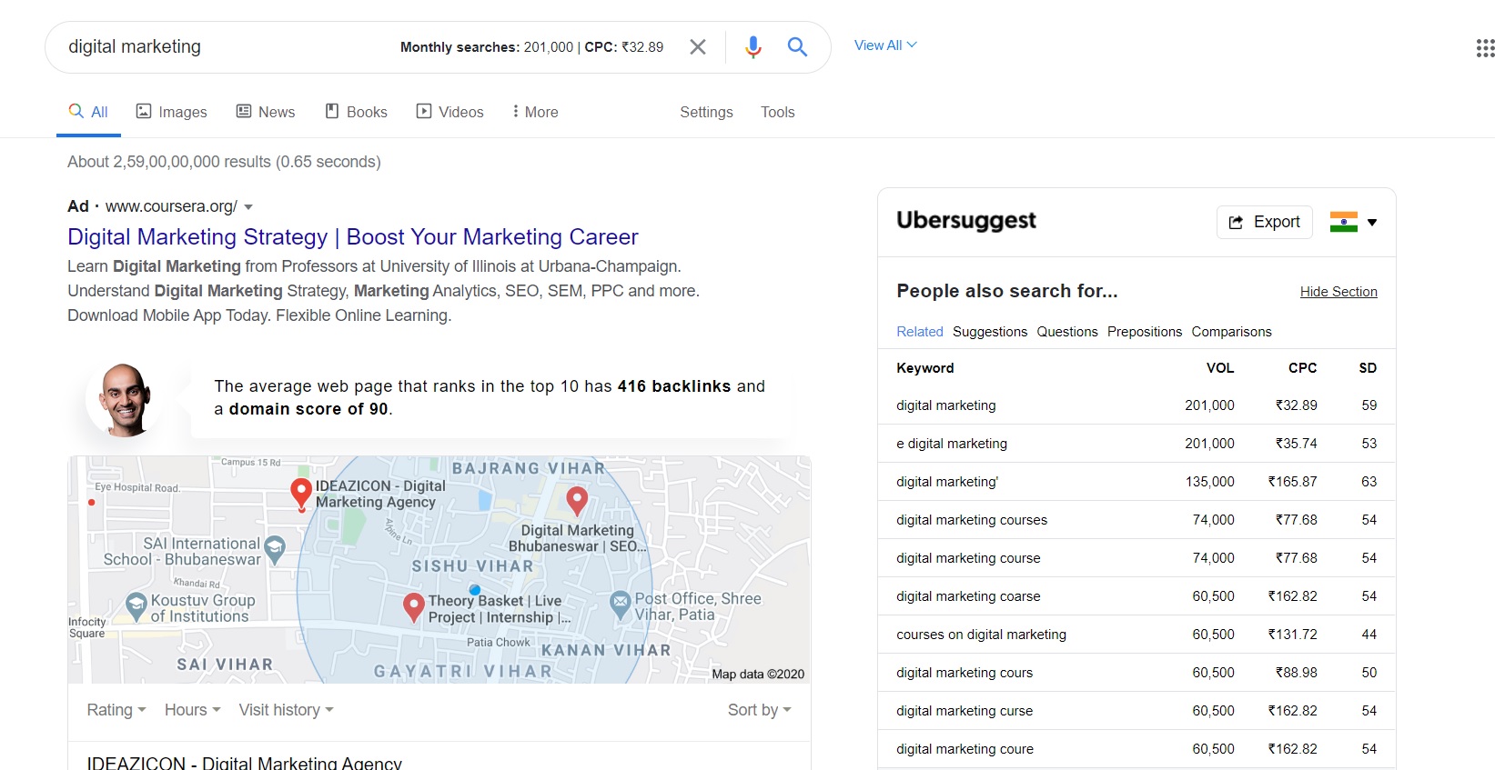Click CPC value ₹131.72
The image size is (1495, 770).
(x=1292, y=635)
